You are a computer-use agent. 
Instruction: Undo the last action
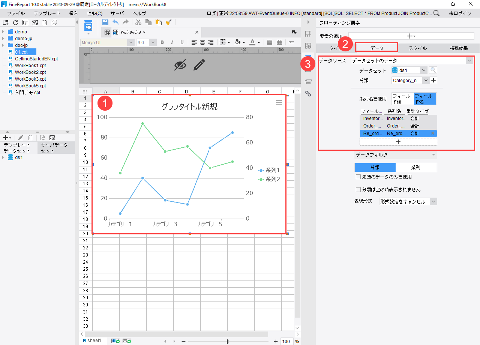(115, 22)
